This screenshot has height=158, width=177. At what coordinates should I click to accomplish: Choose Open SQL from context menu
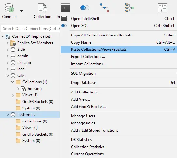119,26
